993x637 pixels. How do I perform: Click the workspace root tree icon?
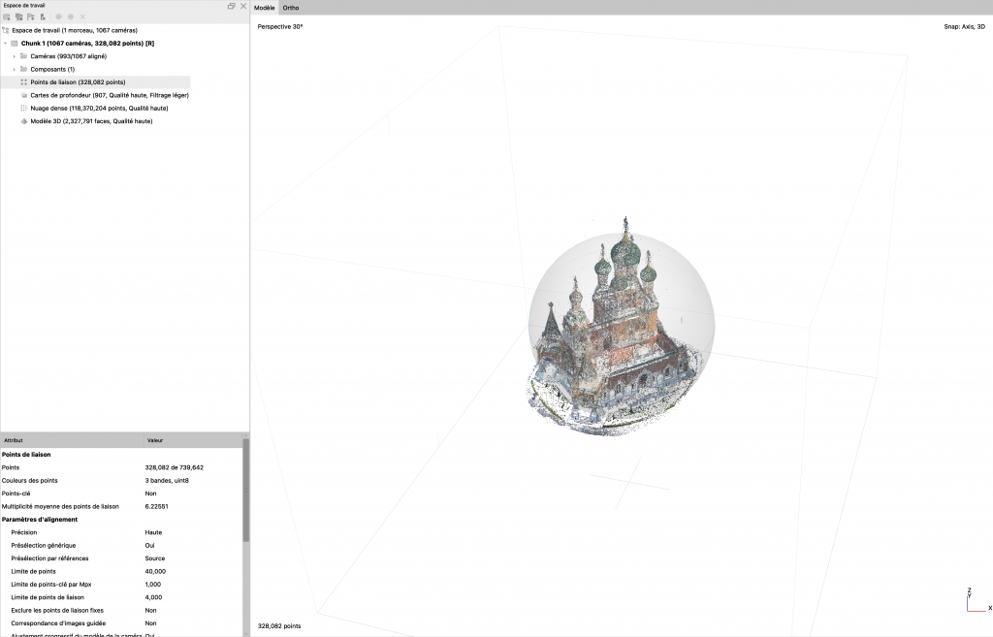point(6,30)
